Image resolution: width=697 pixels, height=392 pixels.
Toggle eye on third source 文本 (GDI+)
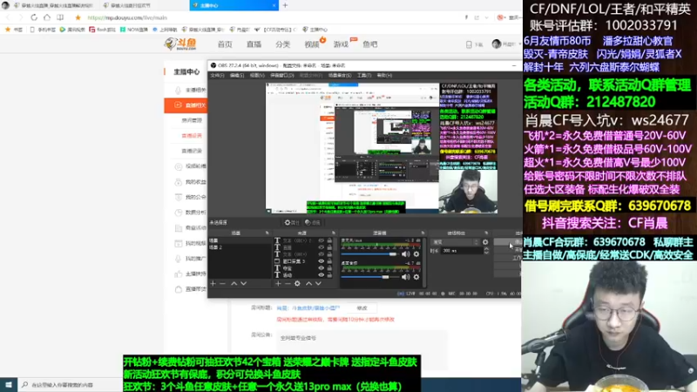321,254
